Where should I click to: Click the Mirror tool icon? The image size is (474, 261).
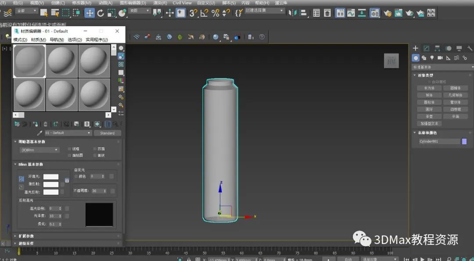(x=293, y=13)
